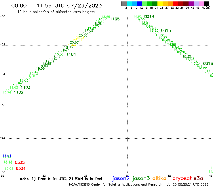Screen dimensions: 213x187
Task: Click the orange swatch in the legend bar
Action: point(170,3)
